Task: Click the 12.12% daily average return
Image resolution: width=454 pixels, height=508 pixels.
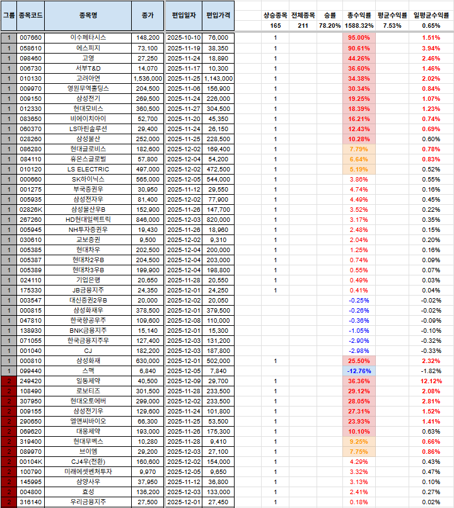Action: pyautogui.click(x=431, y=381)
